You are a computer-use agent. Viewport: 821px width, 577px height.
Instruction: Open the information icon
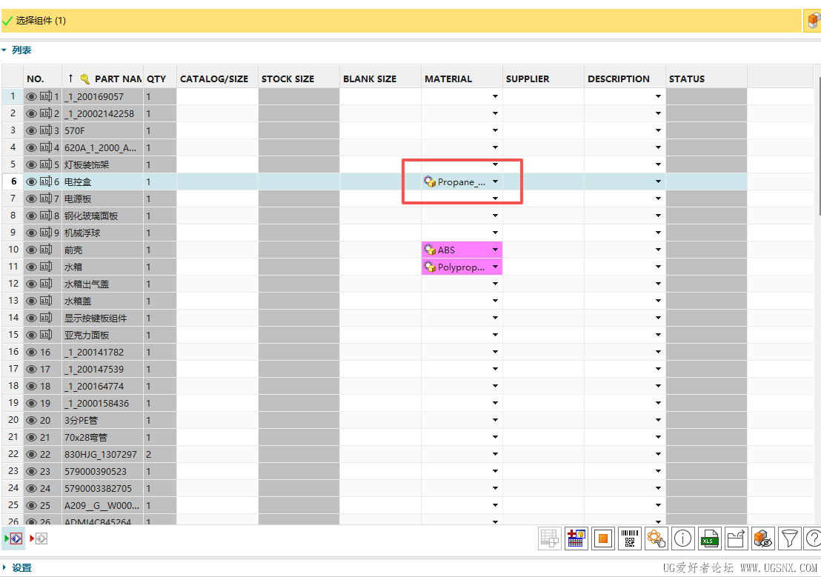coord(682,538)
